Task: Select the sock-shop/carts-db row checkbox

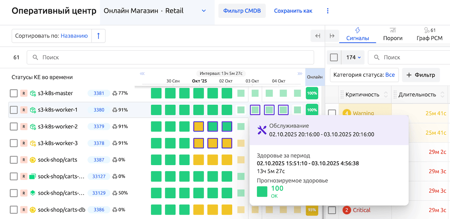Action: [14, 210]
